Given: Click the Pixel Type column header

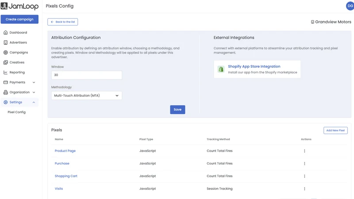Looking at the screenshot, I should [146, 139].
